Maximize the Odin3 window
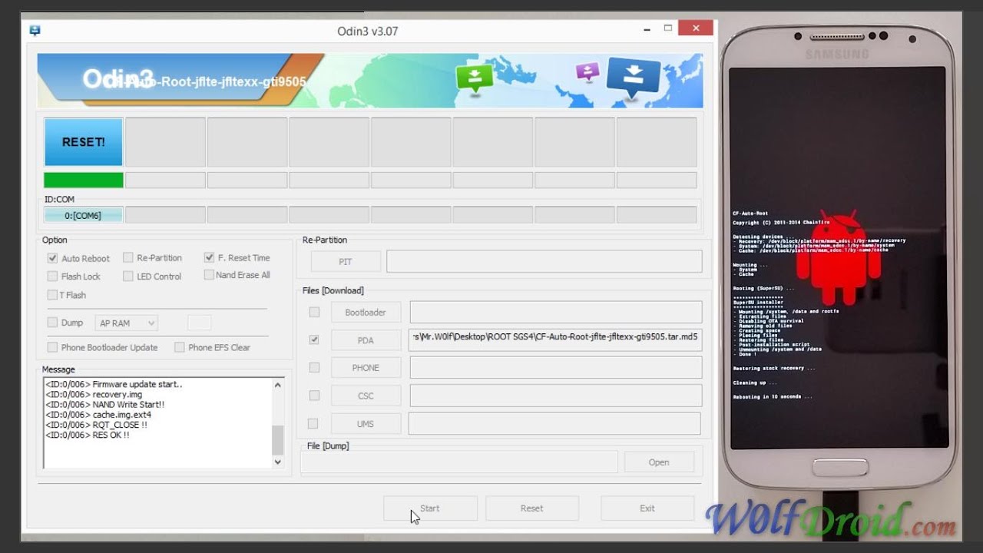 668,28
